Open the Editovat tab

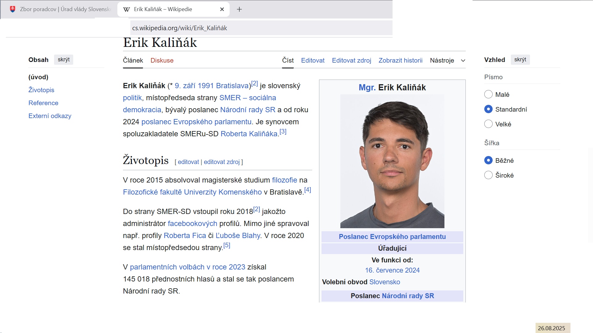(313, 60)
